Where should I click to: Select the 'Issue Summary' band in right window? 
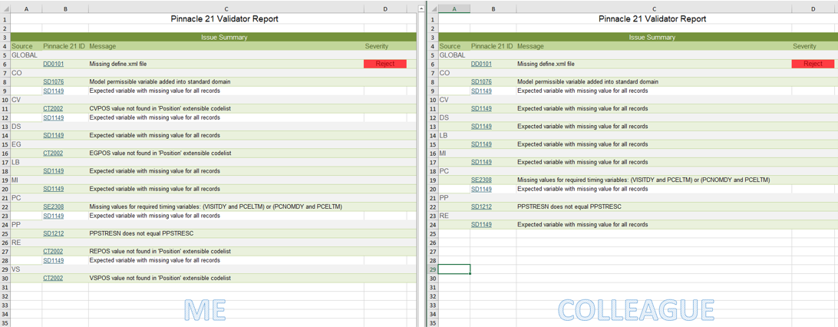[x=638, y=38]
